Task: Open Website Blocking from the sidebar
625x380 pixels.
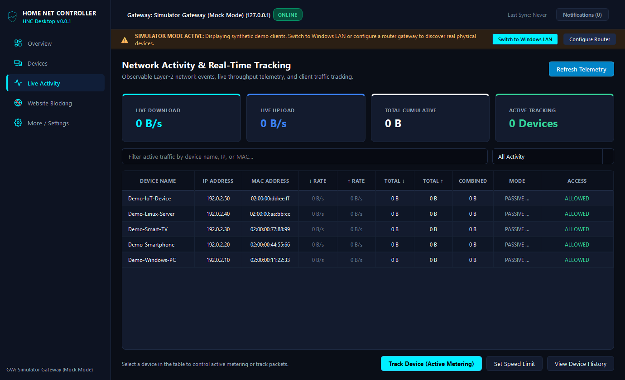Action: coord(56,103)
